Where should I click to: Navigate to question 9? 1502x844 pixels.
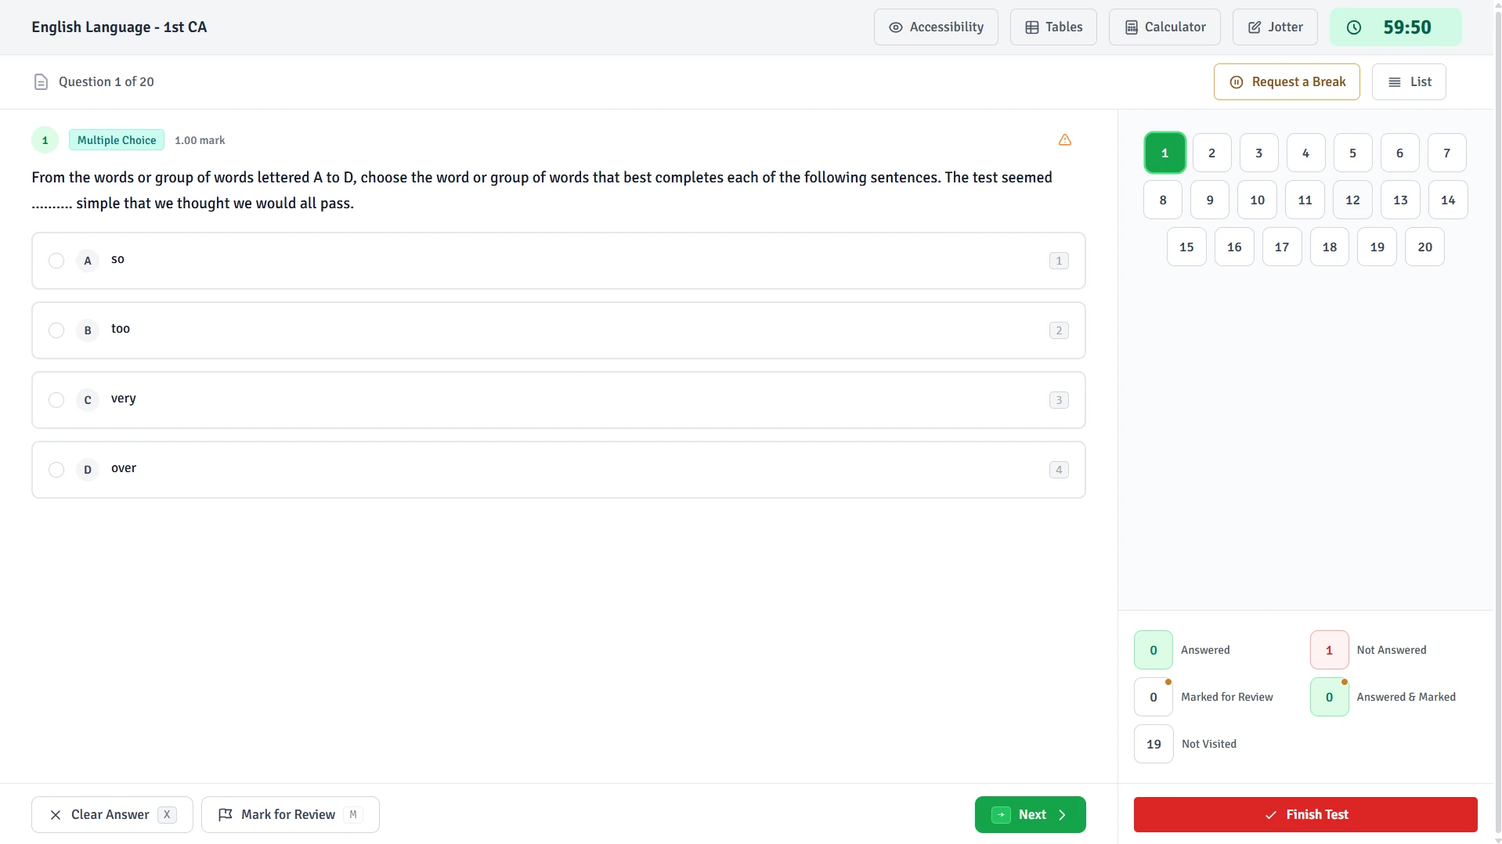click(x=1209, y=200)
